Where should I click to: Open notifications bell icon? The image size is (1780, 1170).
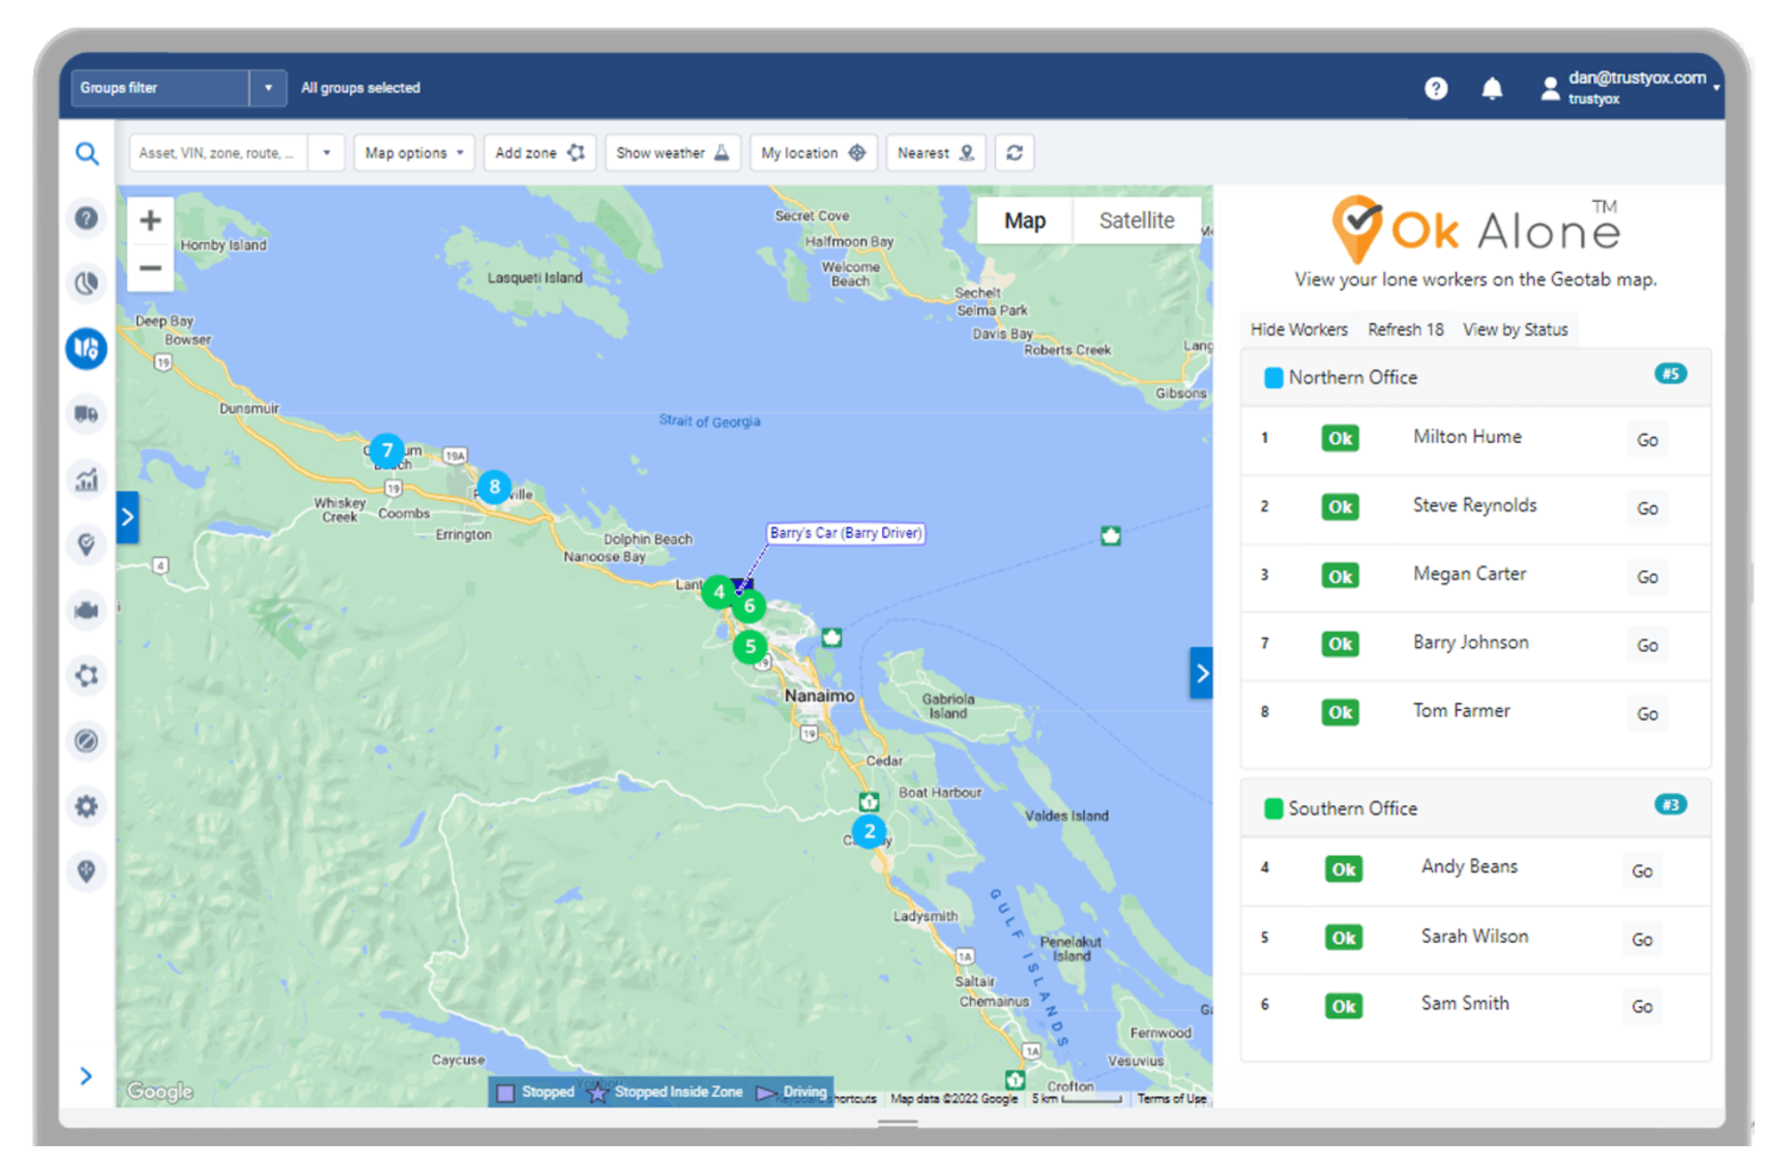[1493, 88]
